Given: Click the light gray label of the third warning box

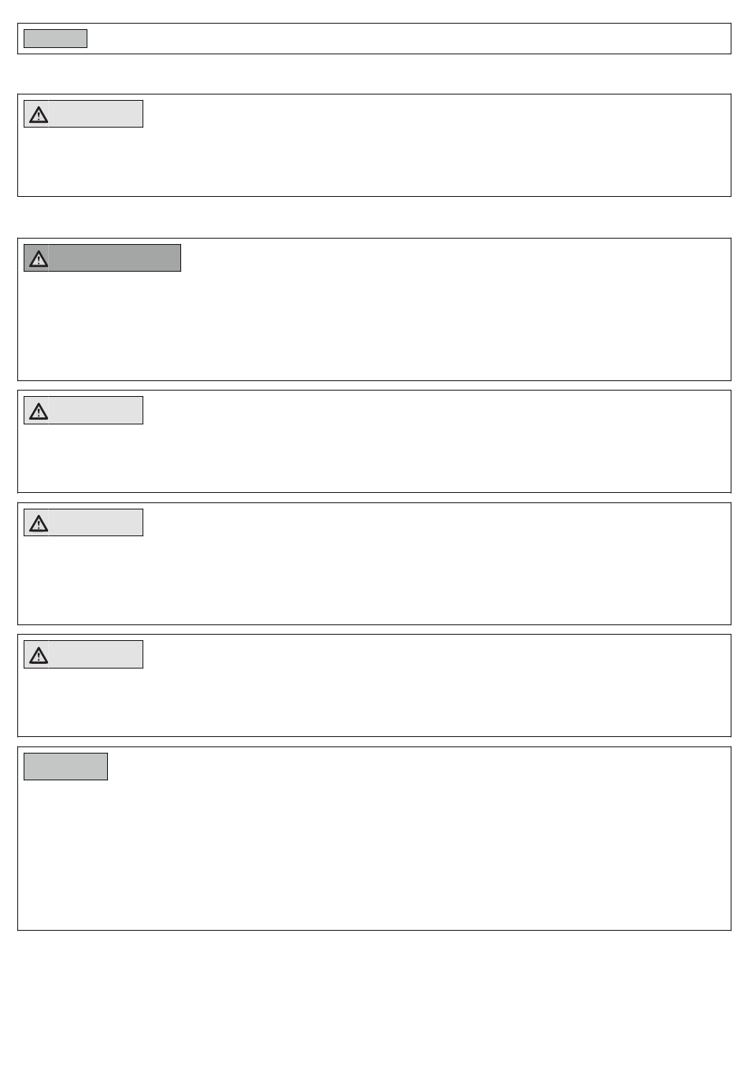Looking at the screenshot, I should tap(83, 410).
